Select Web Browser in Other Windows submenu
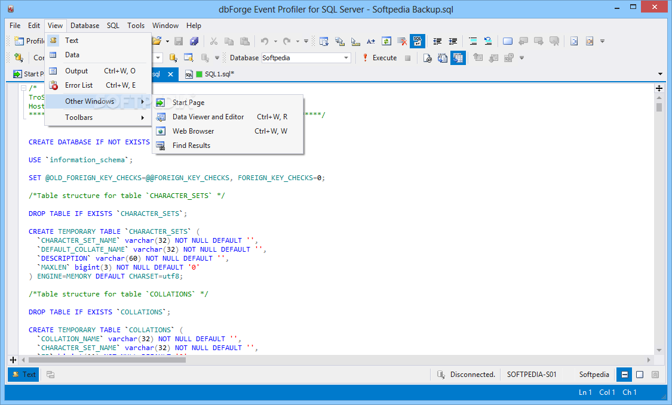 tap(228, 131)
